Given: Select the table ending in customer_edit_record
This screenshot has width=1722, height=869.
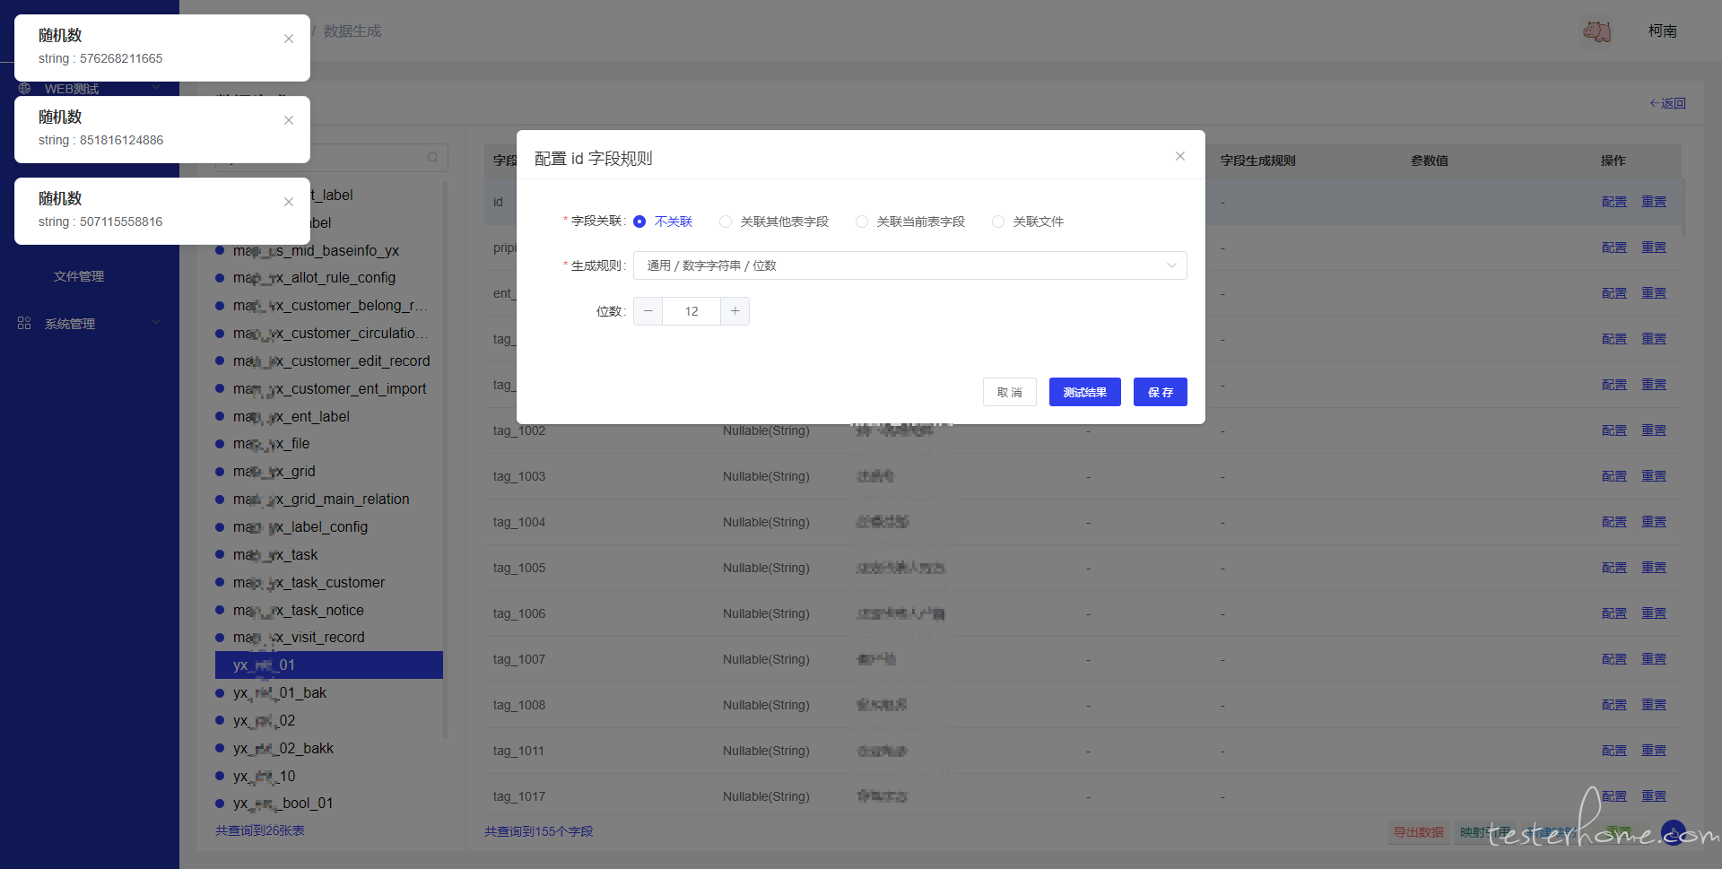Looking at the screenshot, I should point(331,361).
